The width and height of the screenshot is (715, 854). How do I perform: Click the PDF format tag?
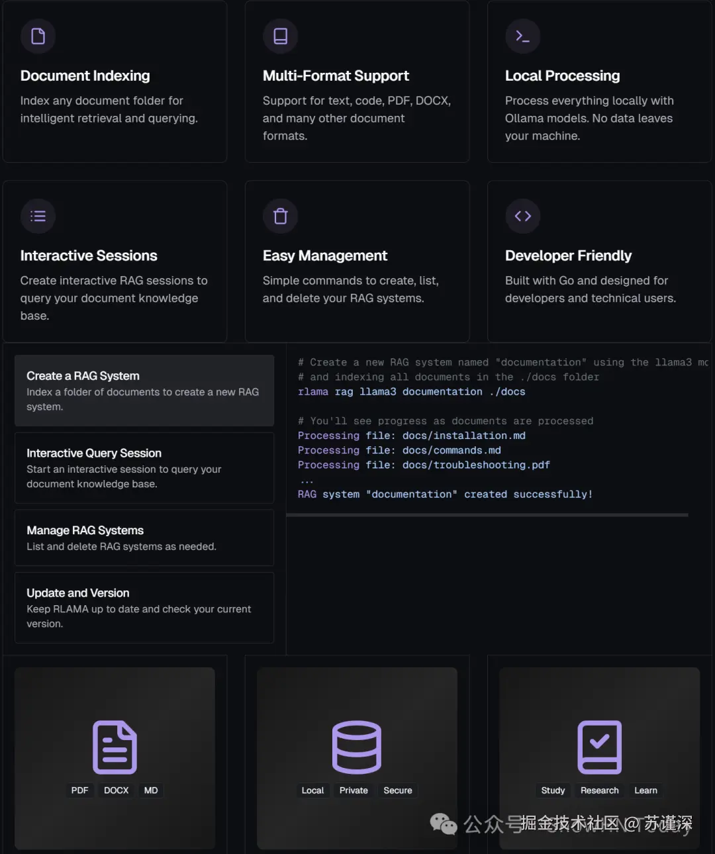[x=79, y=790]
